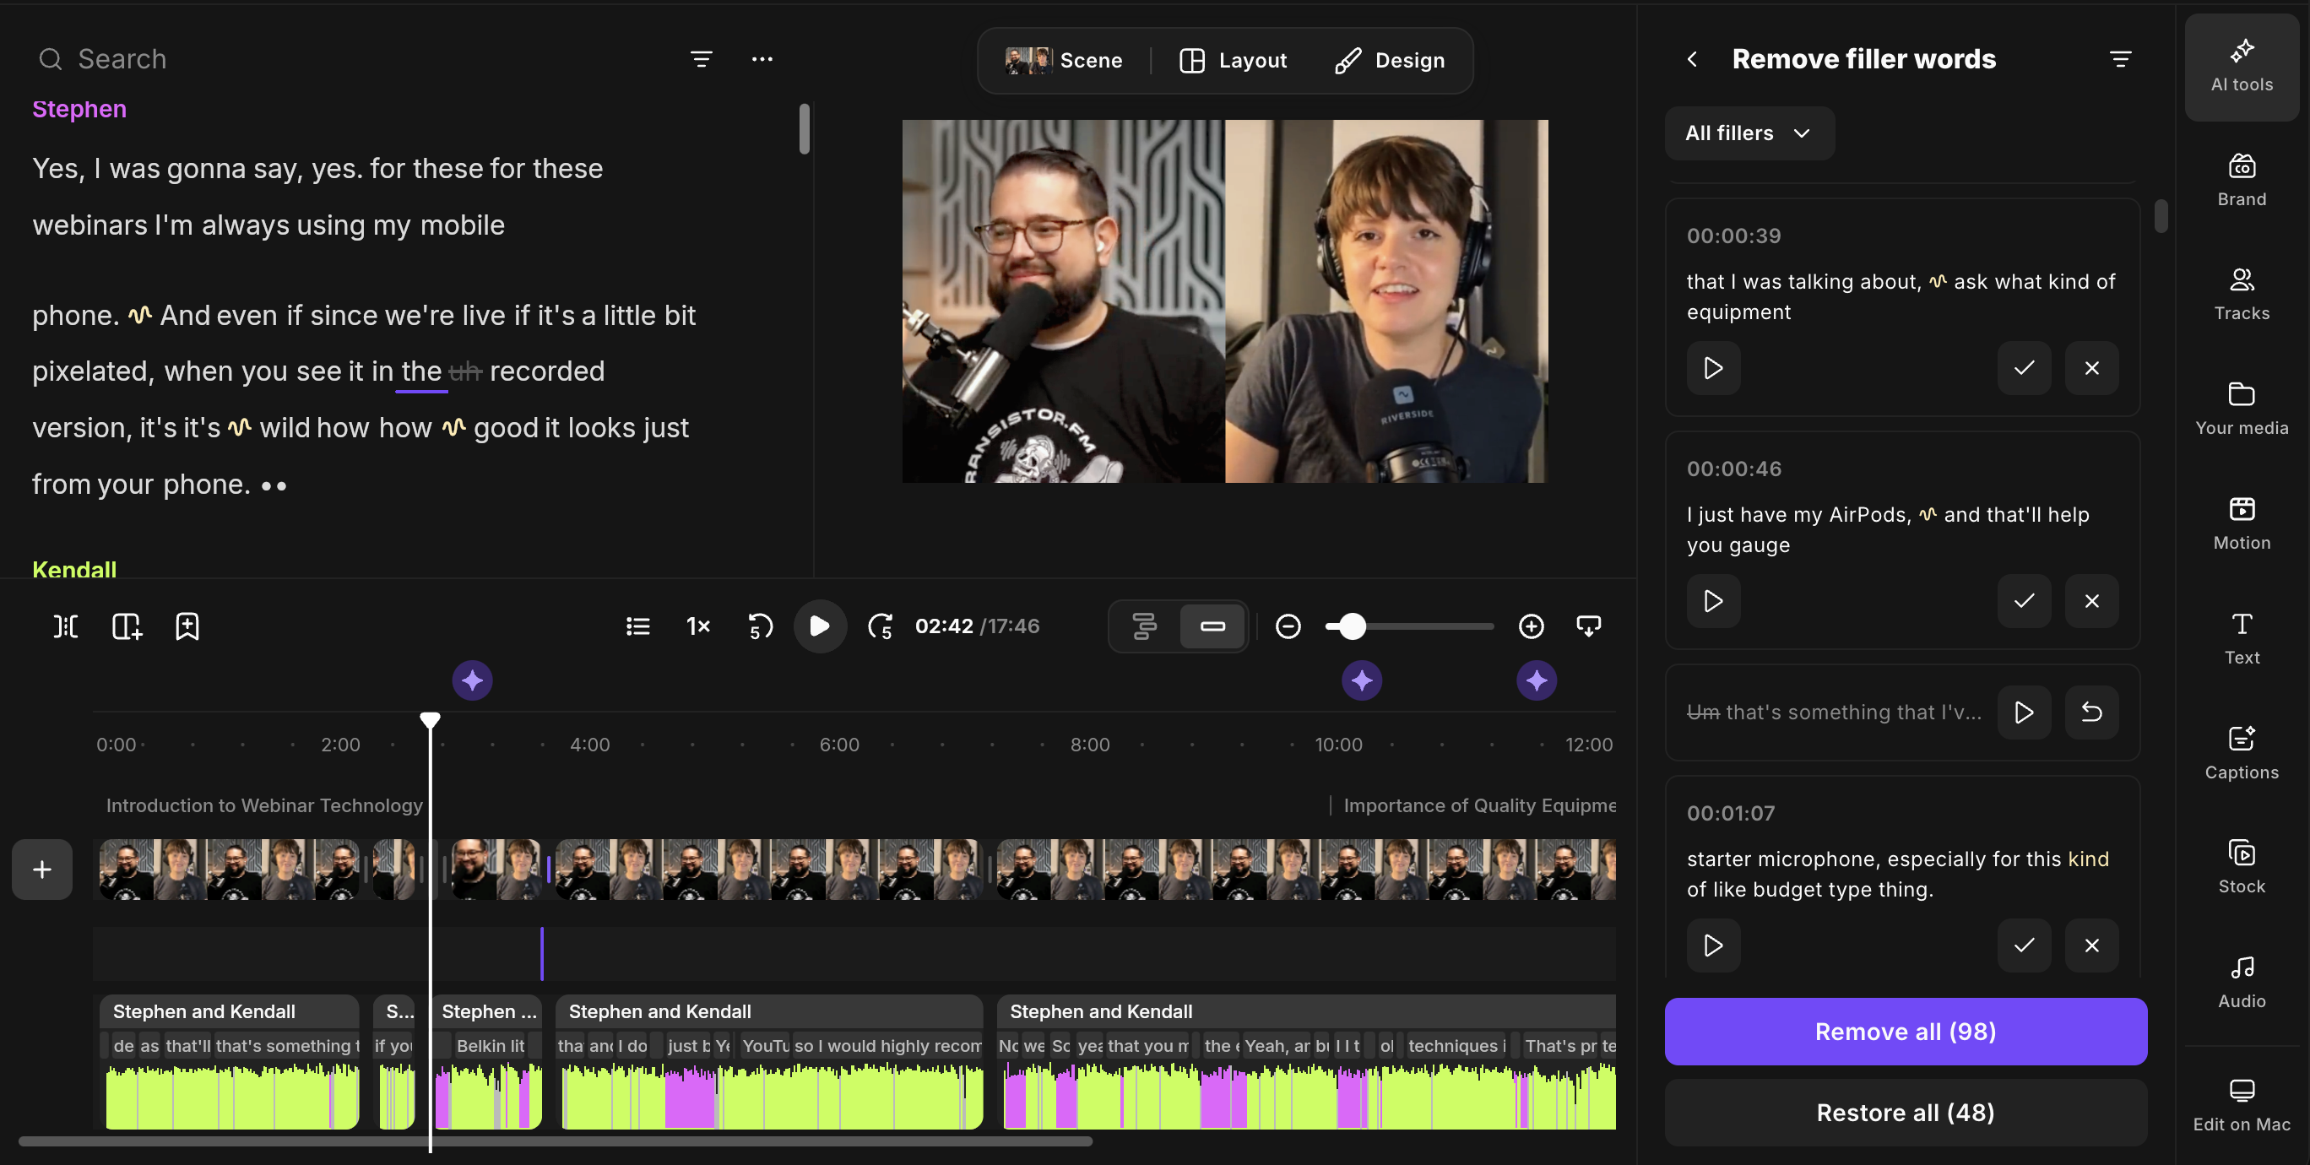
Task: Open the Audio sidebar panel
Action: (2241, 982)
